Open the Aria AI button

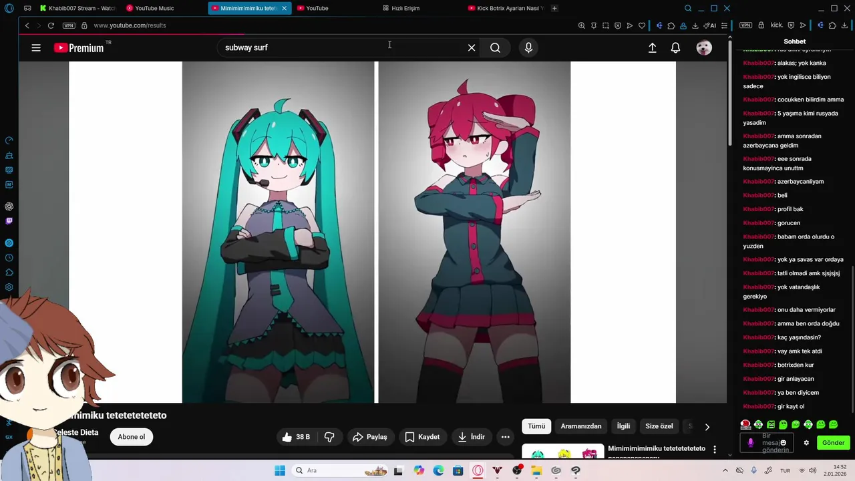pyautogui.click(x=710, y=25)
